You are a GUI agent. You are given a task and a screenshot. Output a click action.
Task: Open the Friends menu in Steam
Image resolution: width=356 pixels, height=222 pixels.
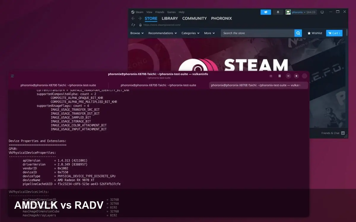(160, 12)
